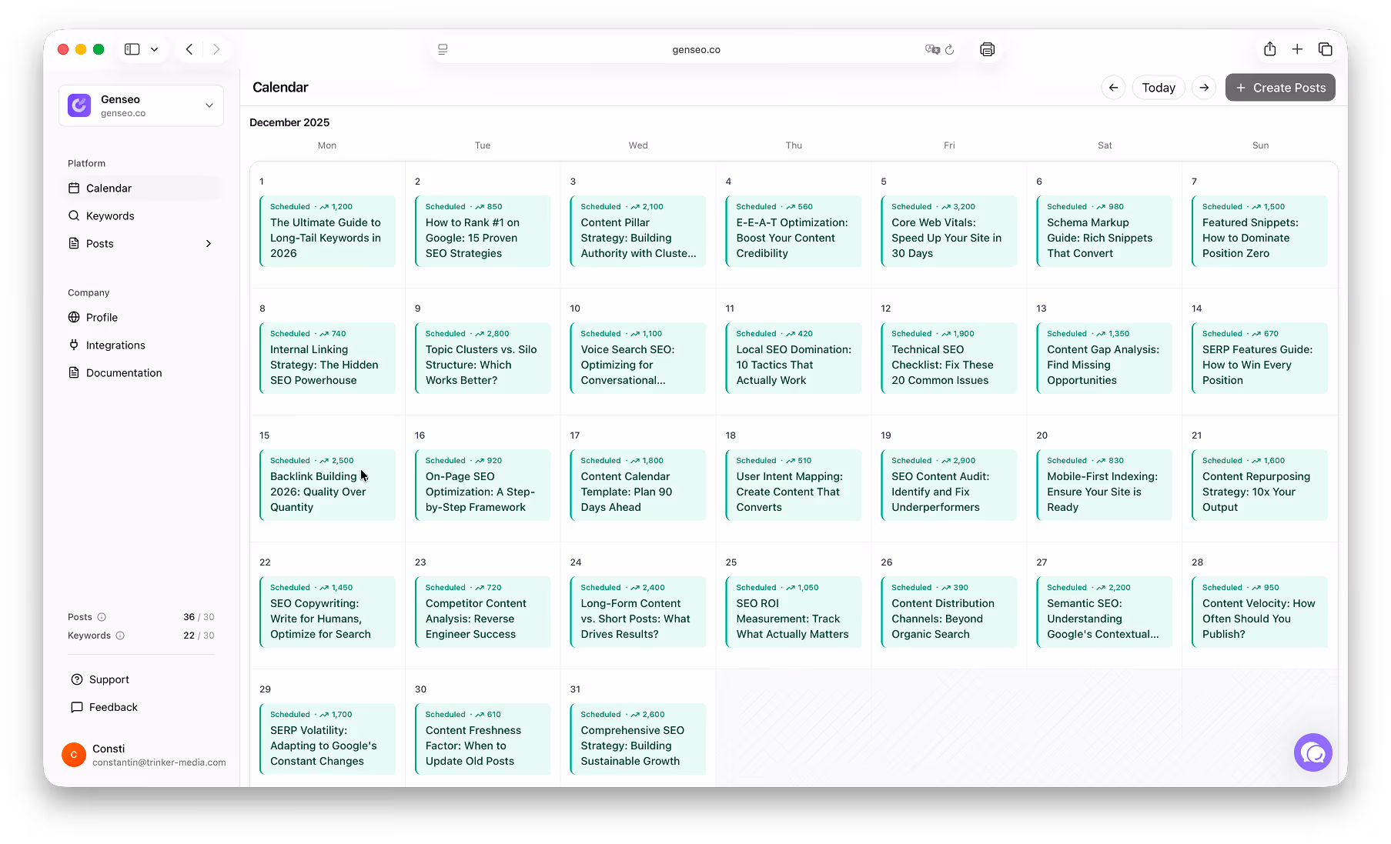Screen dimensions: 1391x844
Task: Open the chat widget in bottom corner
Action: pyautogui.click(x=1312, y=752)
